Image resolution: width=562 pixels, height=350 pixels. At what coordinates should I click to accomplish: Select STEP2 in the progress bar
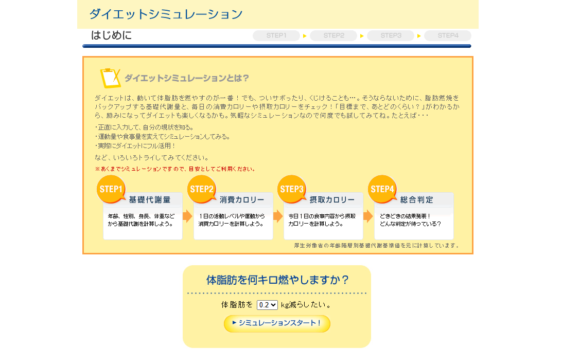[x=333, y=36]
